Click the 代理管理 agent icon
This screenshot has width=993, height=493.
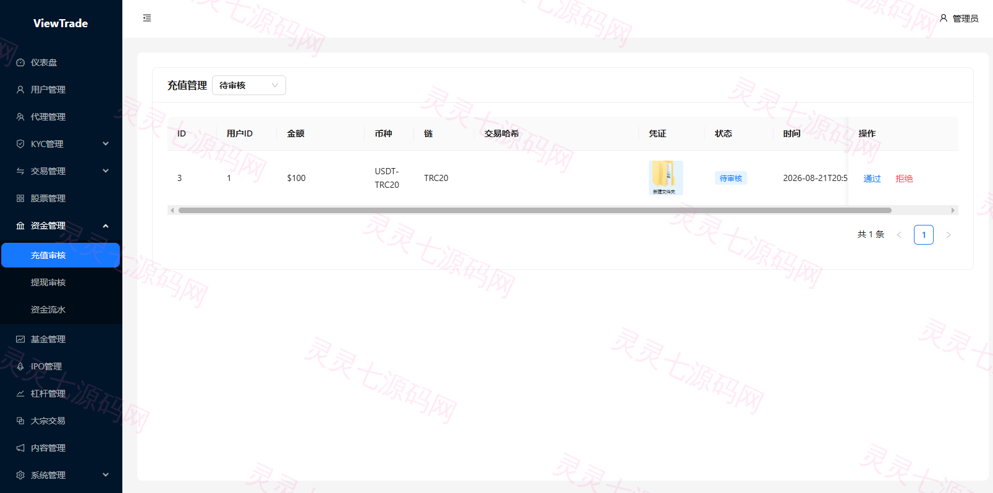20,117
